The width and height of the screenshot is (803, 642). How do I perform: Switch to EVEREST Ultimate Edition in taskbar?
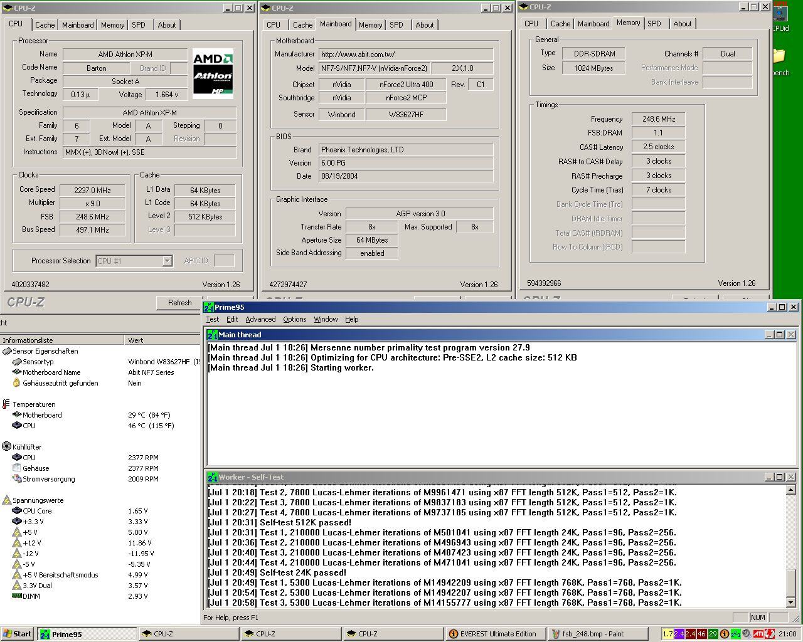click(494, 634)
